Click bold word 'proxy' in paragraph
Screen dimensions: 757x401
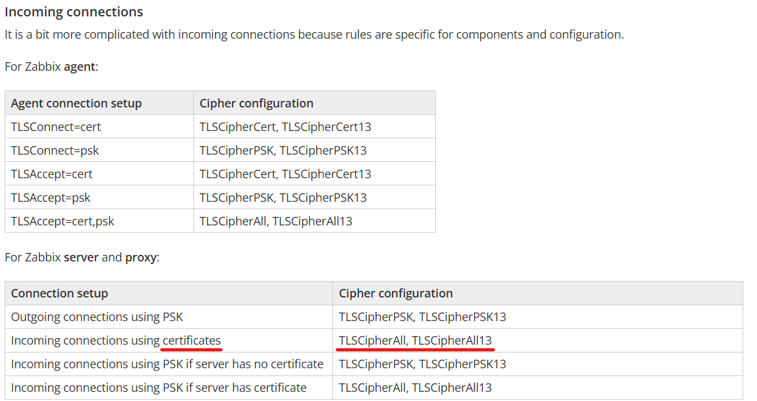coord(141,257)
